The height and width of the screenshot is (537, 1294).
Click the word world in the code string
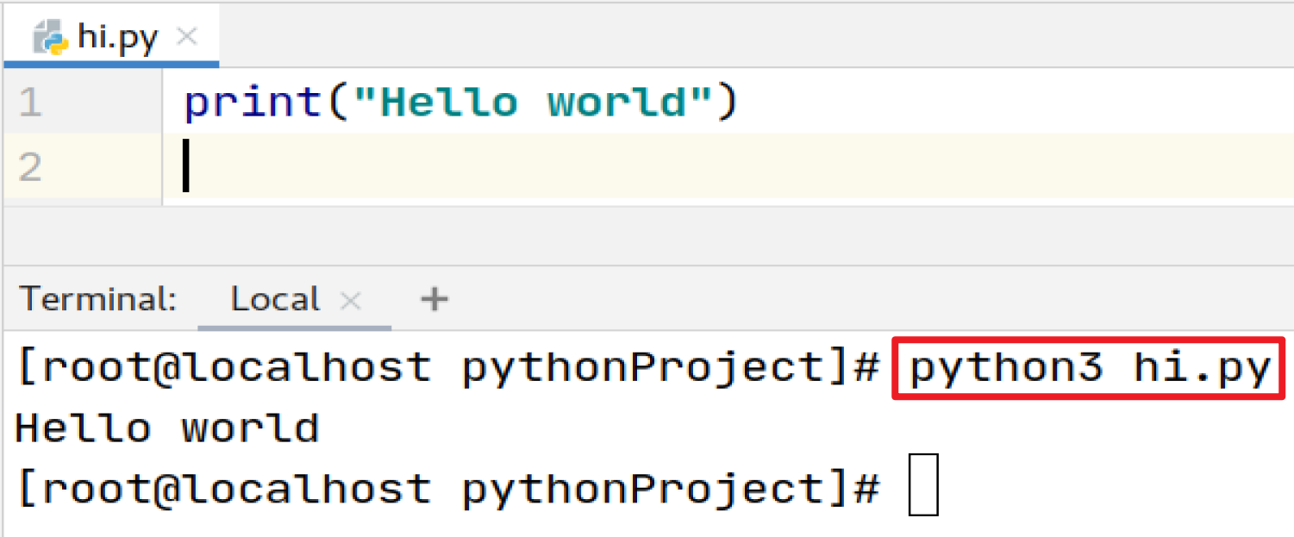[x=616, y=103]
